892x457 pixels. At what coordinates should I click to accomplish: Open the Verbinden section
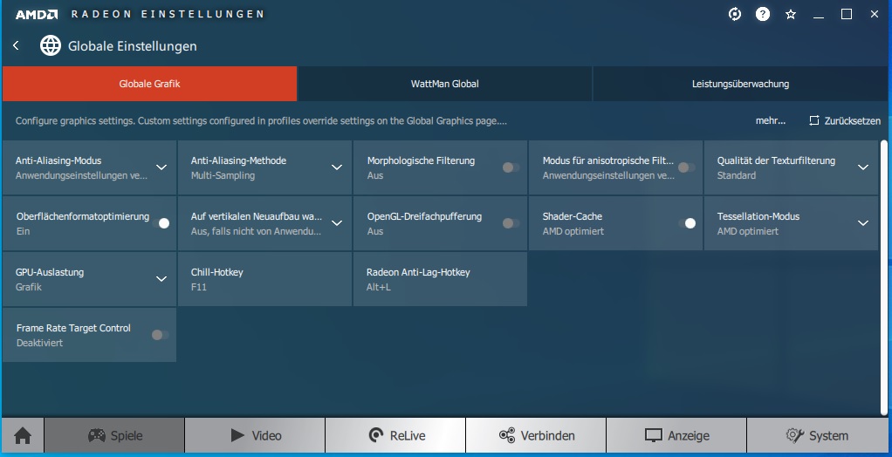536,436
